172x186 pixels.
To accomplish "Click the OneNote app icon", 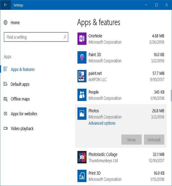I will tap(82, 39).
